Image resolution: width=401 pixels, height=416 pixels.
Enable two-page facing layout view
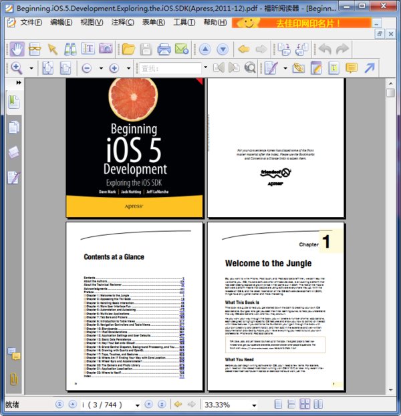coord(305,404)
